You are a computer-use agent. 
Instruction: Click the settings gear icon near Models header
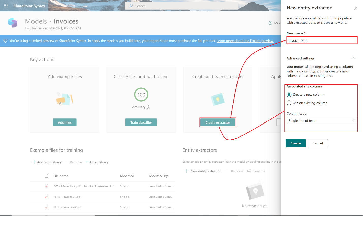[x=270, y=23]
